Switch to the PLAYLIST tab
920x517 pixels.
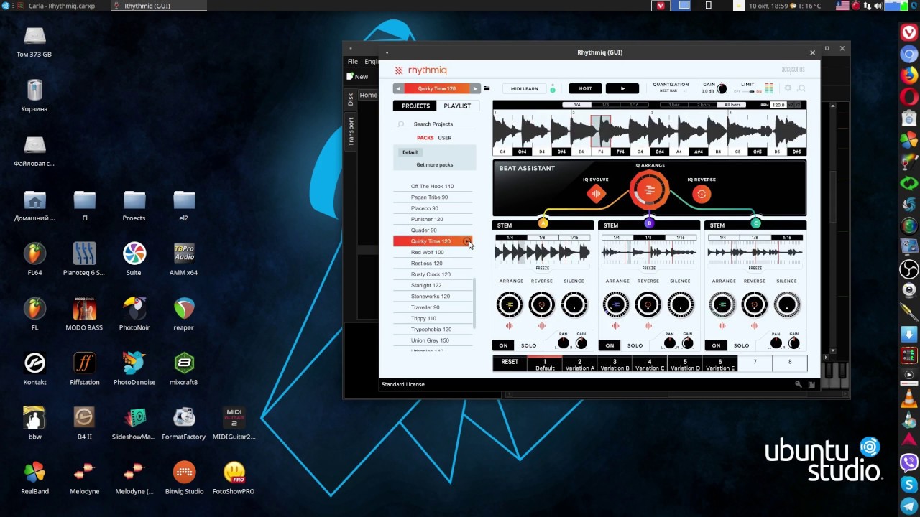[x=457, y=106]
